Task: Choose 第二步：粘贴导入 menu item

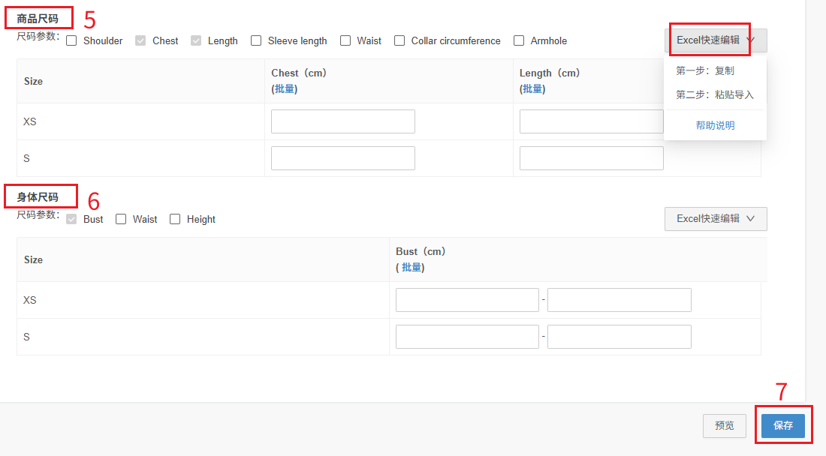Action: pos(714,94)
